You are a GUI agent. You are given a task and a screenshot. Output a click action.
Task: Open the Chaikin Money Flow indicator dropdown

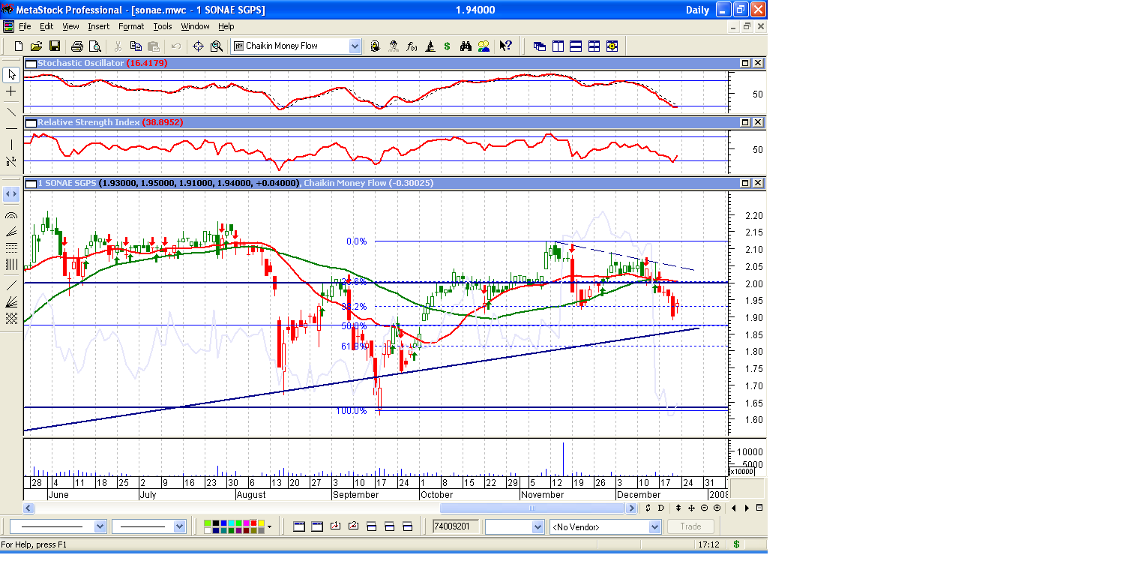(355, 46)
